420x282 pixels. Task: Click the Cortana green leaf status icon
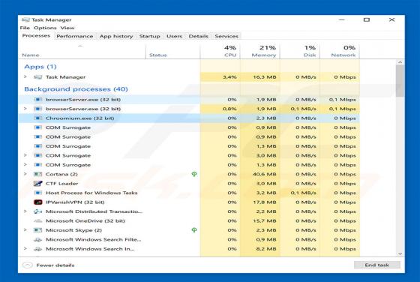click(194, 174)
